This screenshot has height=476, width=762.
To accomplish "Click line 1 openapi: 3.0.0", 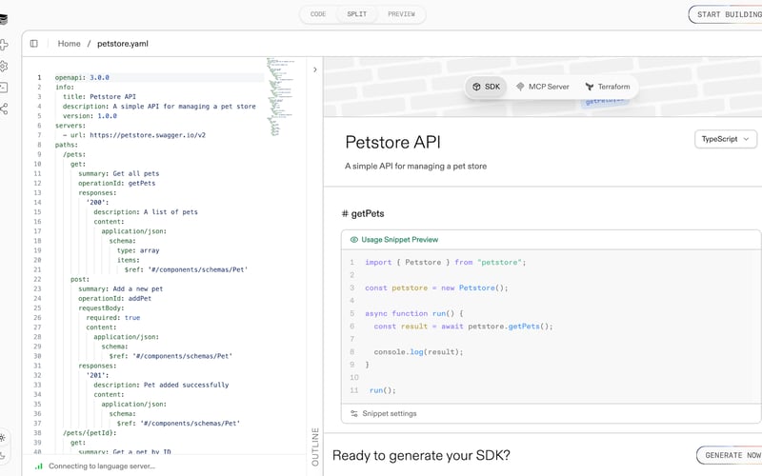I will (82, 77).
